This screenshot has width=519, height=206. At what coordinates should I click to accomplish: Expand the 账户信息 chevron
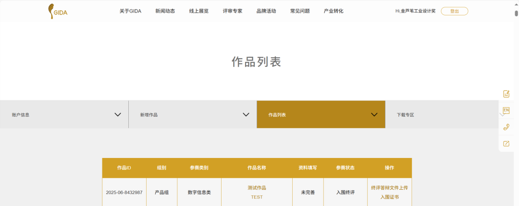tap(118, 115)
